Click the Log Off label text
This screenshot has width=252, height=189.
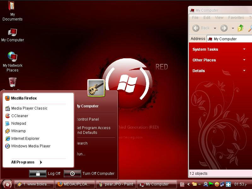pos(54,174)
